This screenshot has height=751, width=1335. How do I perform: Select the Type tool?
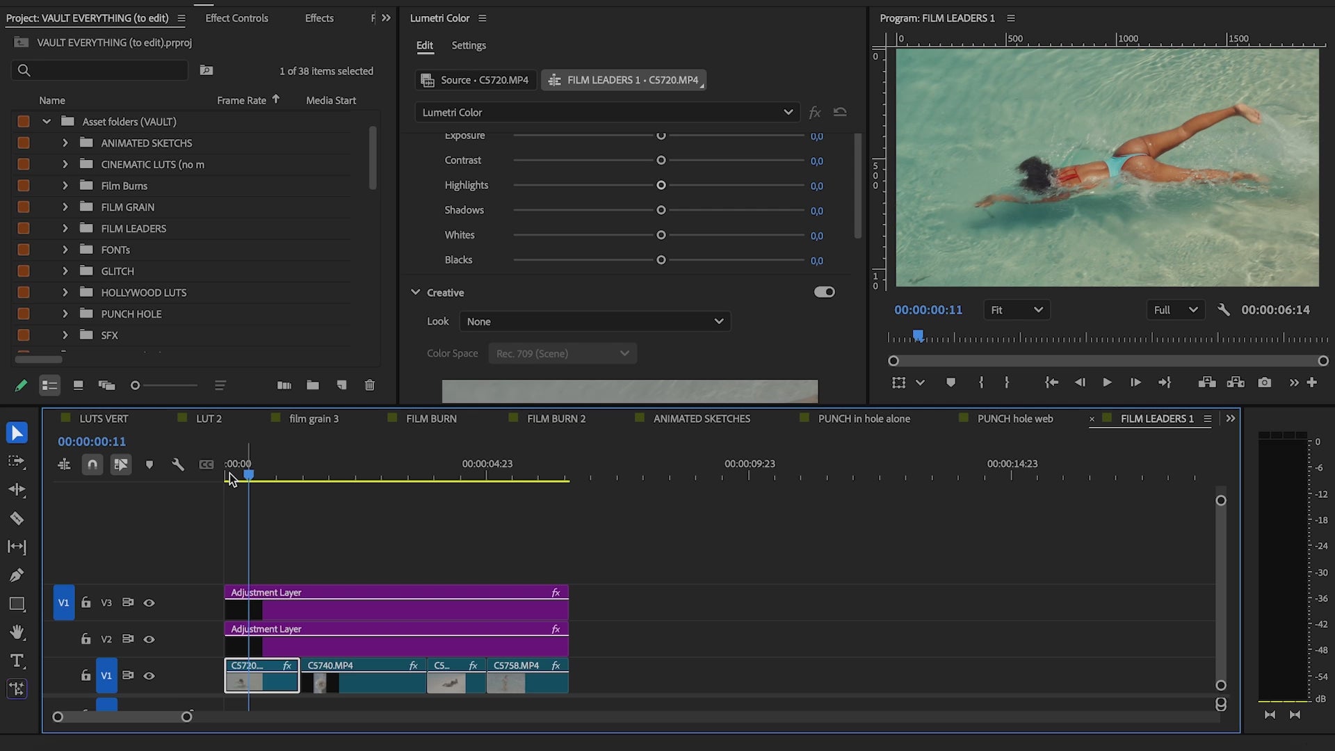click(17, 661)
